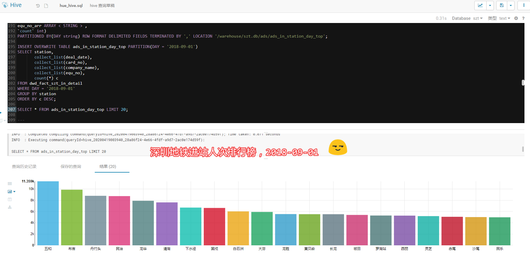530x259 pixels.
Task: Click the Hive logo icon
Action: [5, 5]
